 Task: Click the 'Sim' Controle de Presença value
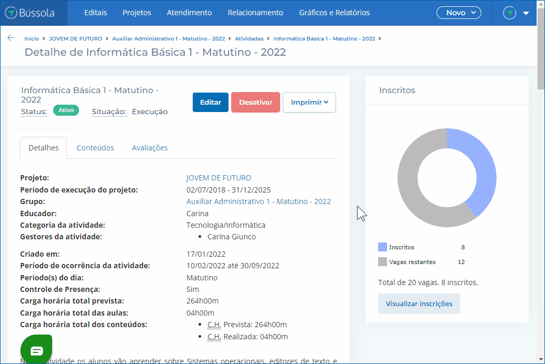coord(193,289)
